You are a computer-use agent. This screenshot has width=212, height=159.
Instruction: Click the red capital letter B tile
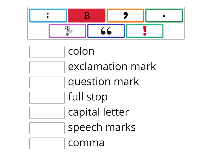(x=87, y=16)
